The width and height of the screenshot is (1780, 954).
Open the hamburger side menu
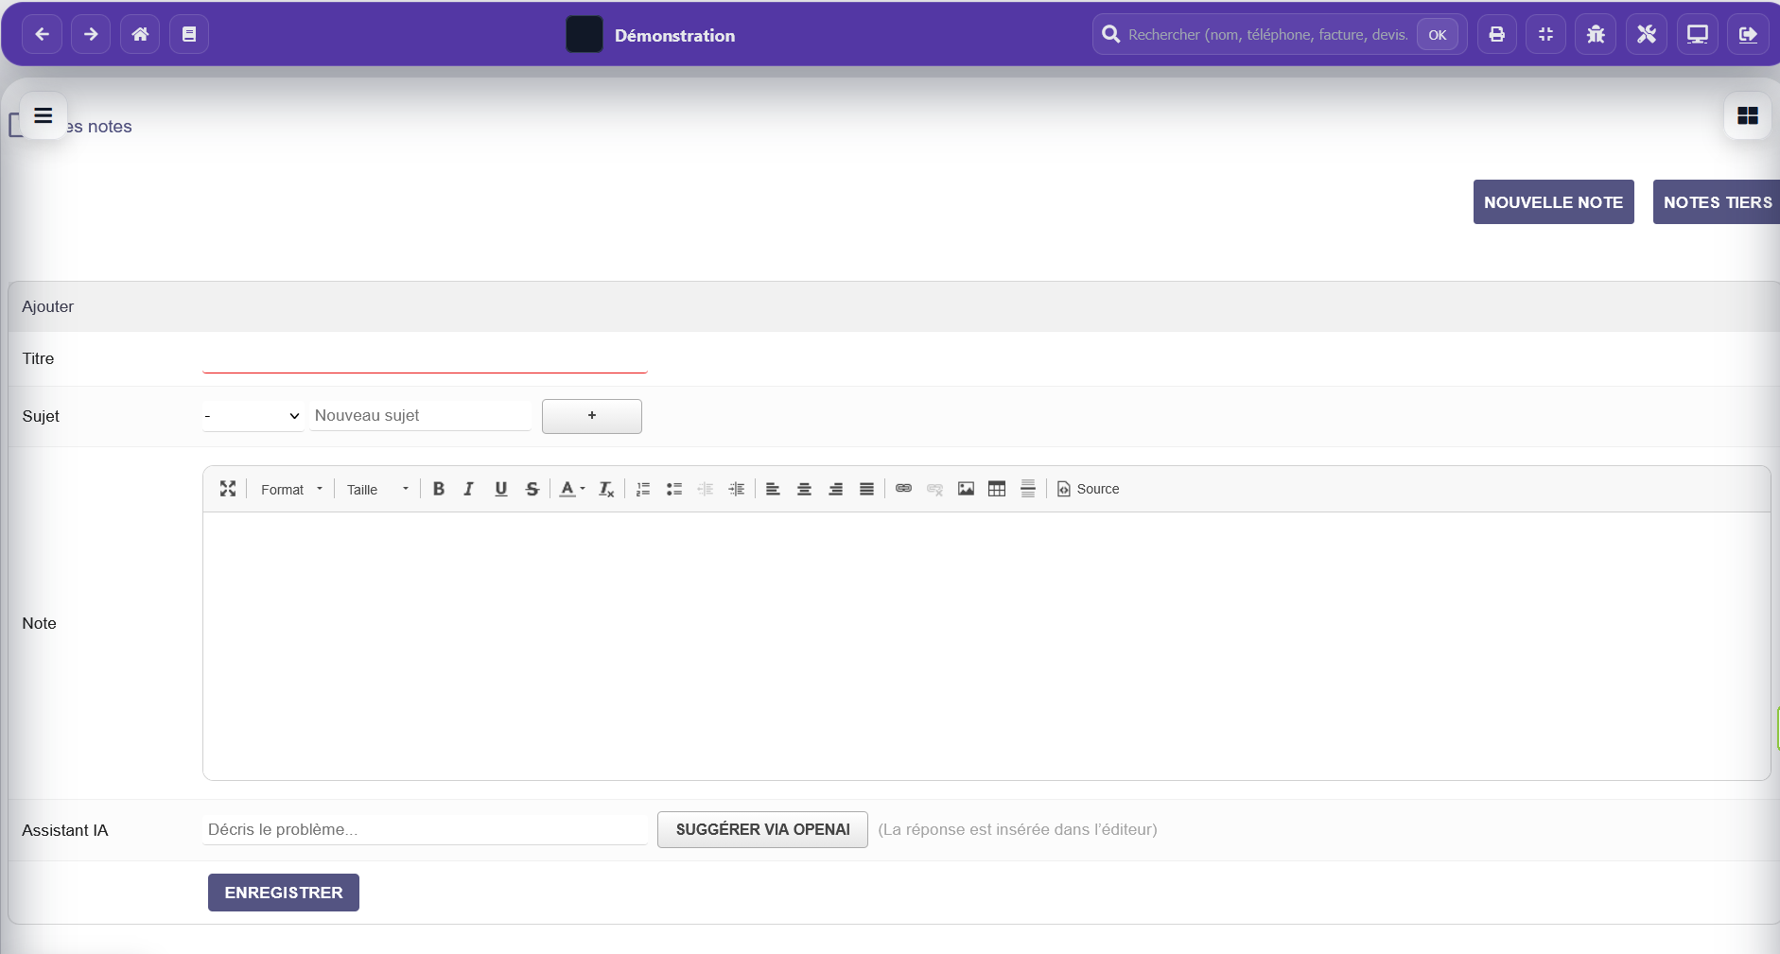pyautogui.click(x=44, y=115)
